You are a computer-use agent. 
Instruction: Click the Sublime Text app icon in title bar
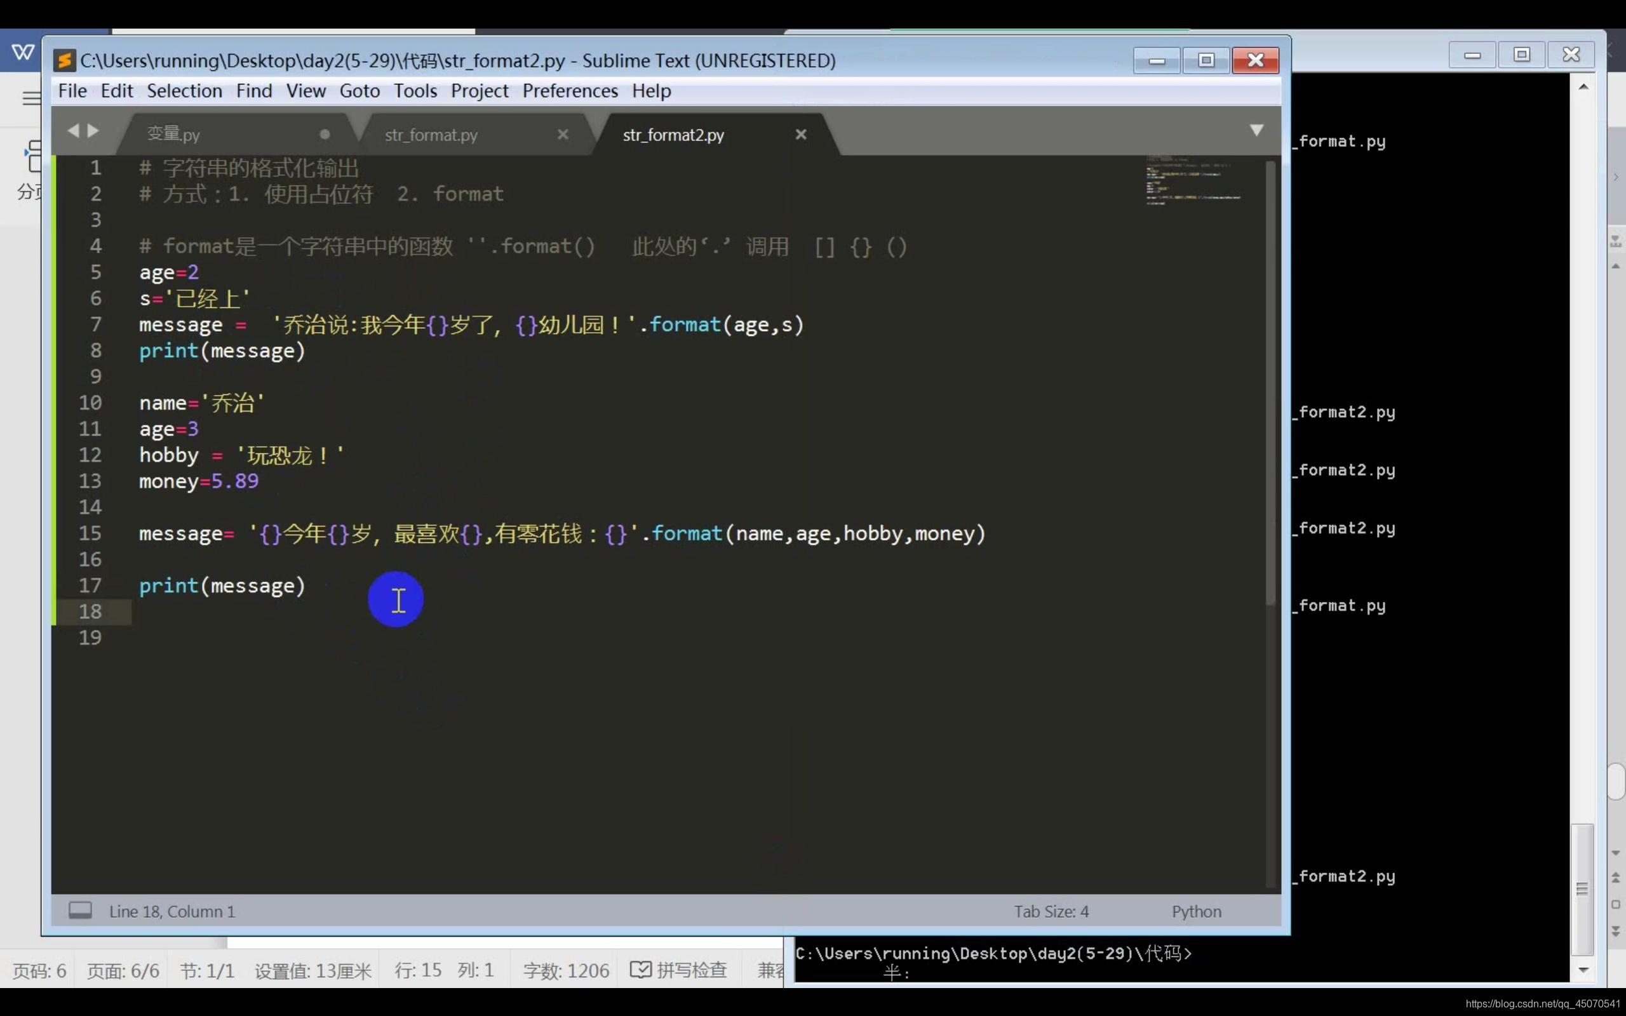click(65, 60)
